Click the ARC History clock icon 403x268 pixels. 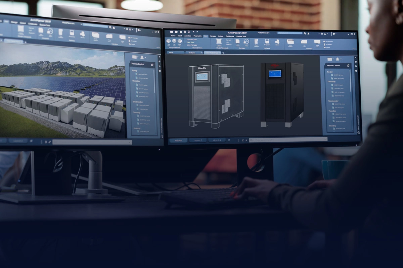pyautogui.click(x=246, y=42)
